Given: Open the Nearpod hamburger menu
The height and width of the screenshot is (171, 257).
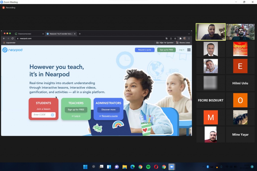Looking at the screenshot, I should (189, 50).
